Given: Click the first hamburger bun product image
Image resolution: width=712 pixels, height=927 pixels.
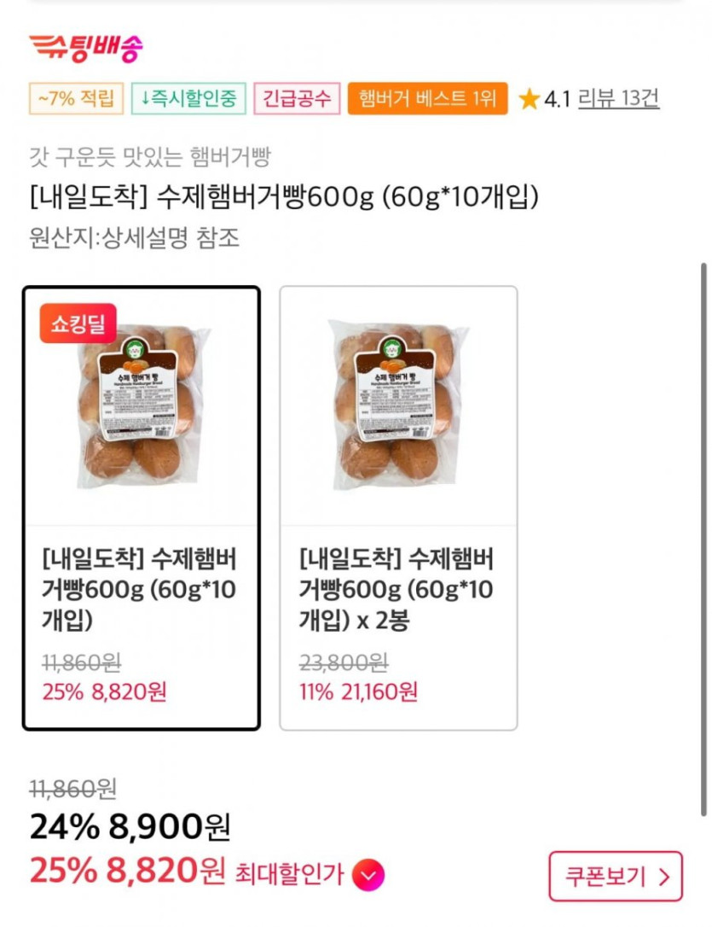Looking at the screenshot, I should (x=141, y=405).
